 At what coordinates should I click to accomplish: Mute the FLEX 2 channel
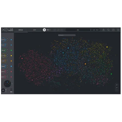[x=8, y=39]
